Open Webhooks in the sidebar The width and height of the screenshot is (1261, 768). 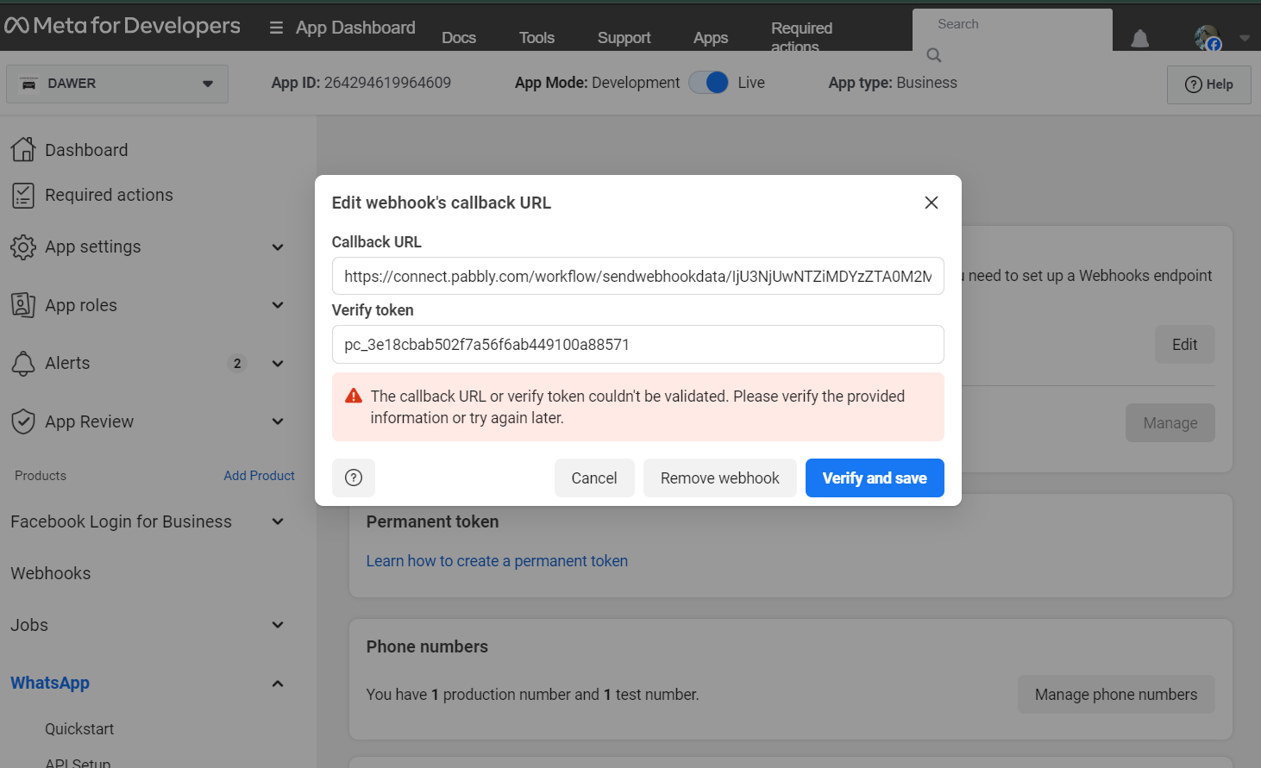pos(51,573)
